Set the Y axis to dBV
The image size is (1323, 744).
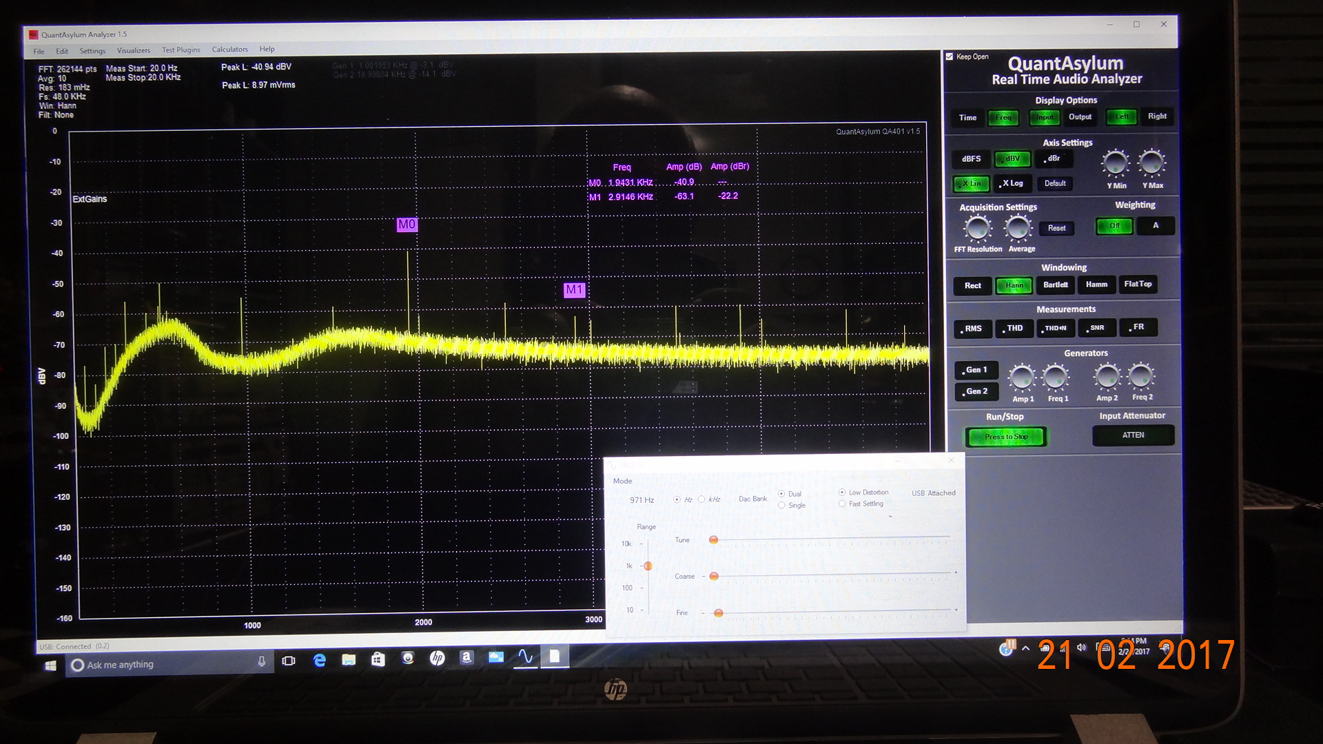click(1012, 159)
